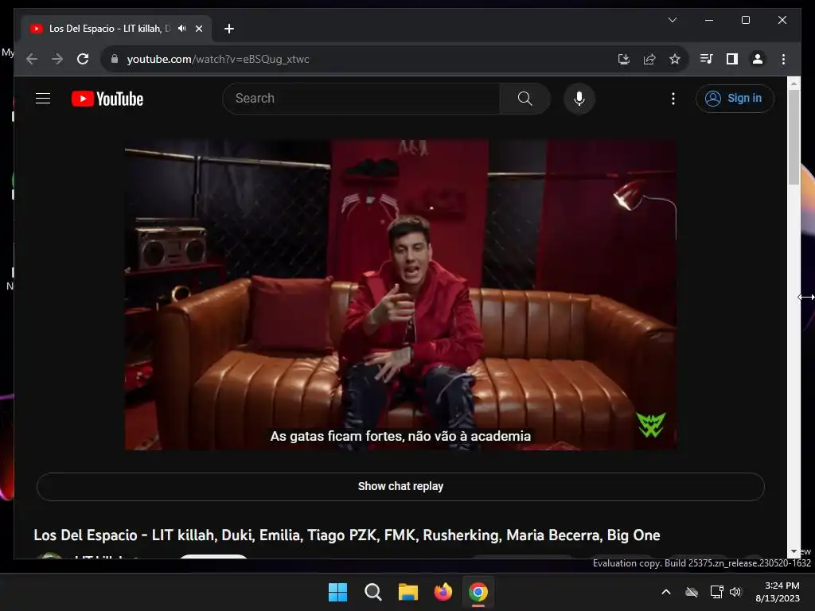This screenshot has height=611, width=815.
Task: Click Show chat replay button
Action: pyautogui.click(x=400, y=487)
